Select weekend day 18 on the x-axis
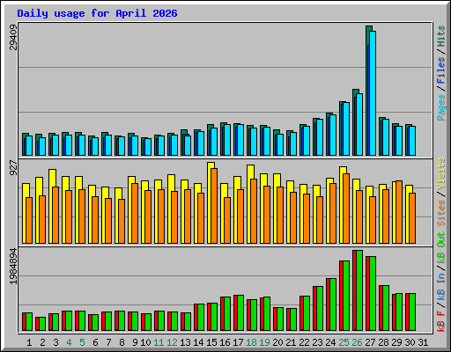This screenshot has width=451, height=352. point(251,342)
